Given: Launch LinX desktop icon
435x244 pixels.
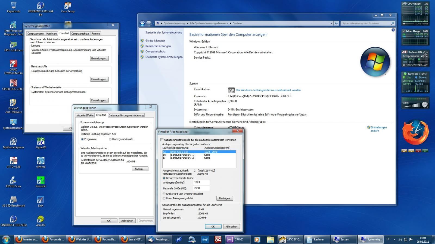Looking at the screenshot, I should tap(41, 201).
